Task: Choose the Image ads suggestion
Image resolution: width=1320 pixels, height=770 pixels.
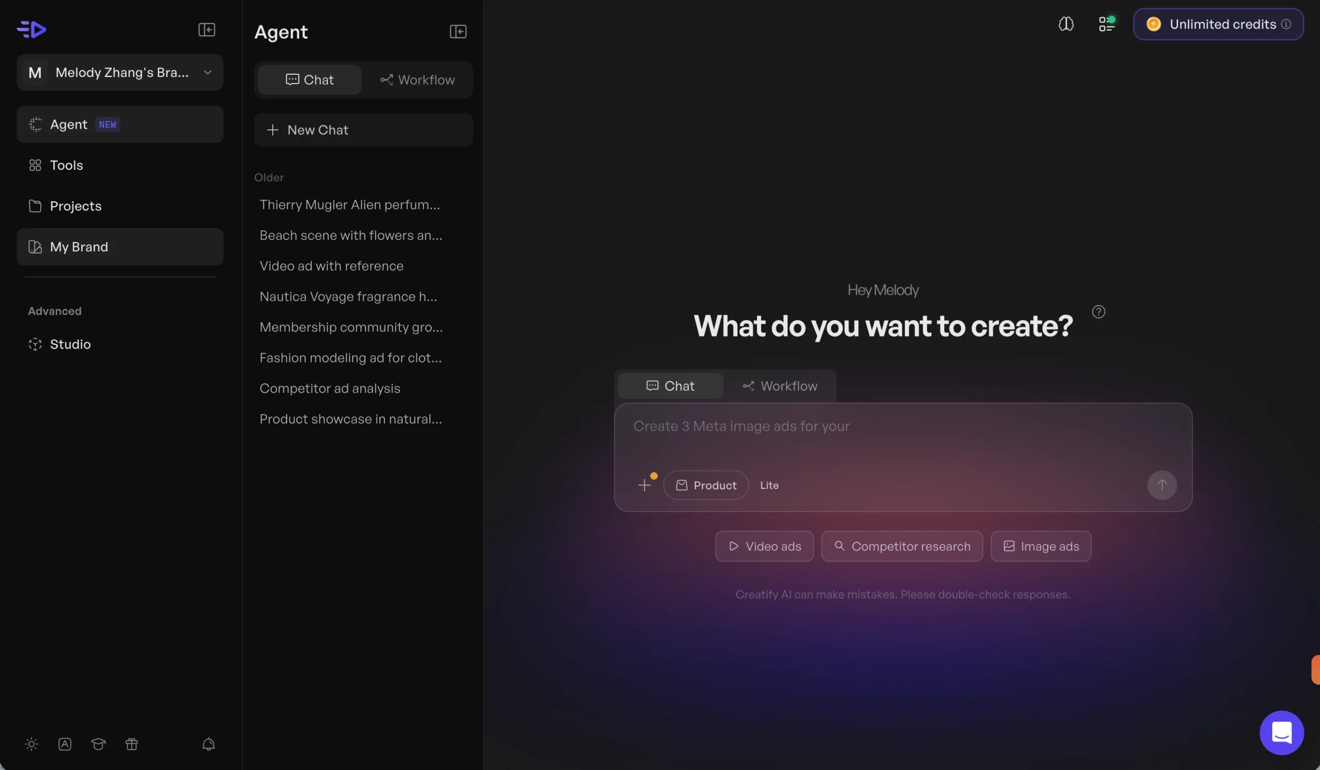Action: (x=1041, y=546)
